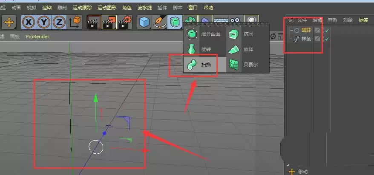Open Object Manager 查看 menu
374x175 pixels.
(x=333, y=20)
